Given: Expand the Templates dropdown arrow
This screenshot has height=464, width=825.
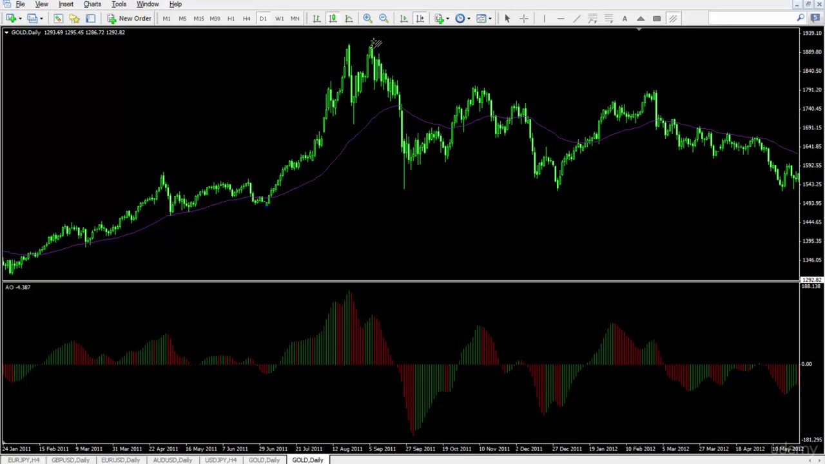Looking at the screenshot, I should point(490,19).
